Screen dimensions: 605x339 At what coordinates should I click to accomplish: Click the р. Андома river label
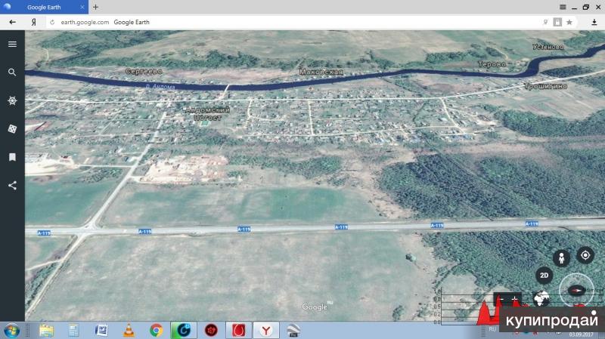pos(160,87)
